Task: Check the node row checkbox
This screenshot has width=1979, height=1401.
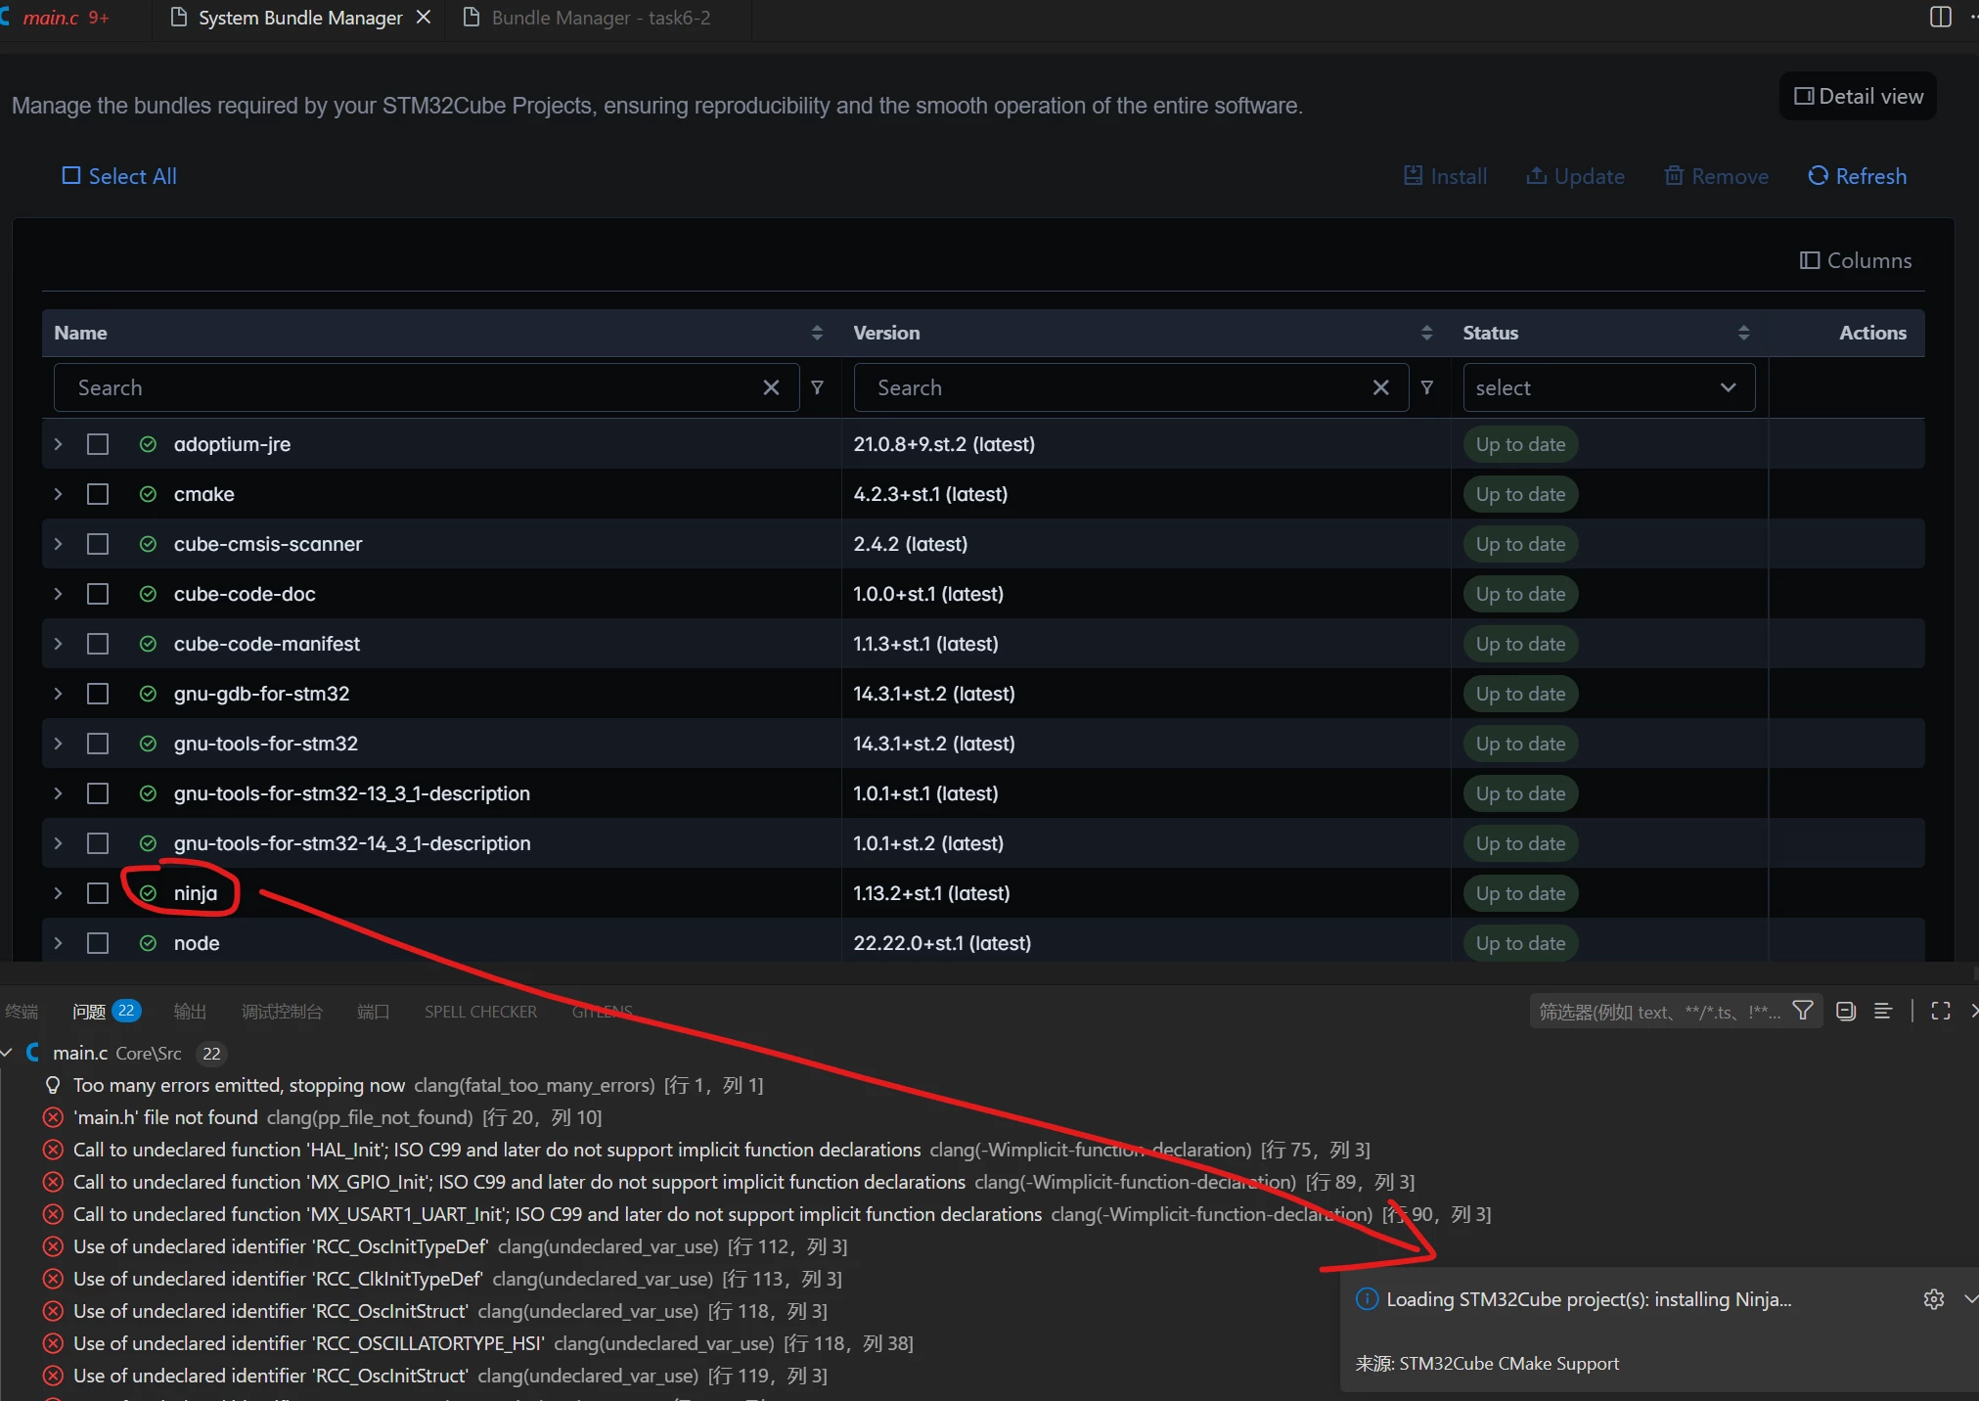Action: (98, 943)
